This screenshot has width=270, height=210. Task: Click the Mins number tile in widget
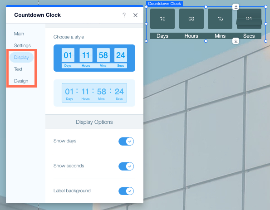coord(220,19)
